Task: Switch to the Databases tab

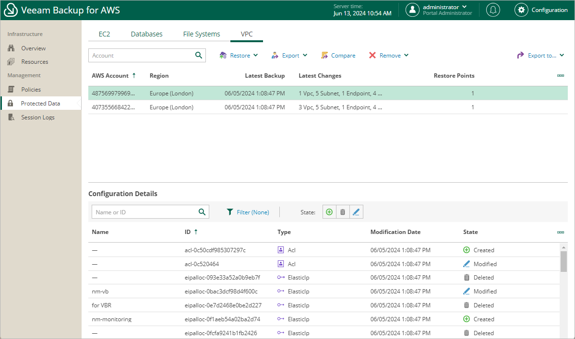Action: pos(146,34)
